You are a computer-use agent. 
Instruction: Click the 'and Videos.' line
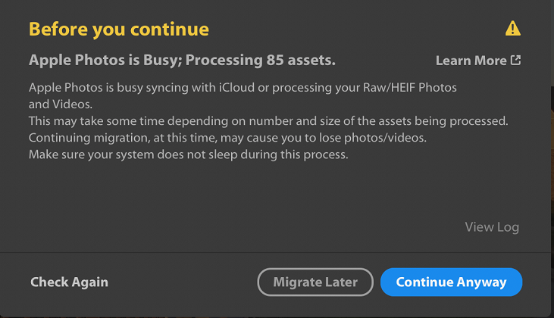tap(61, 104)
